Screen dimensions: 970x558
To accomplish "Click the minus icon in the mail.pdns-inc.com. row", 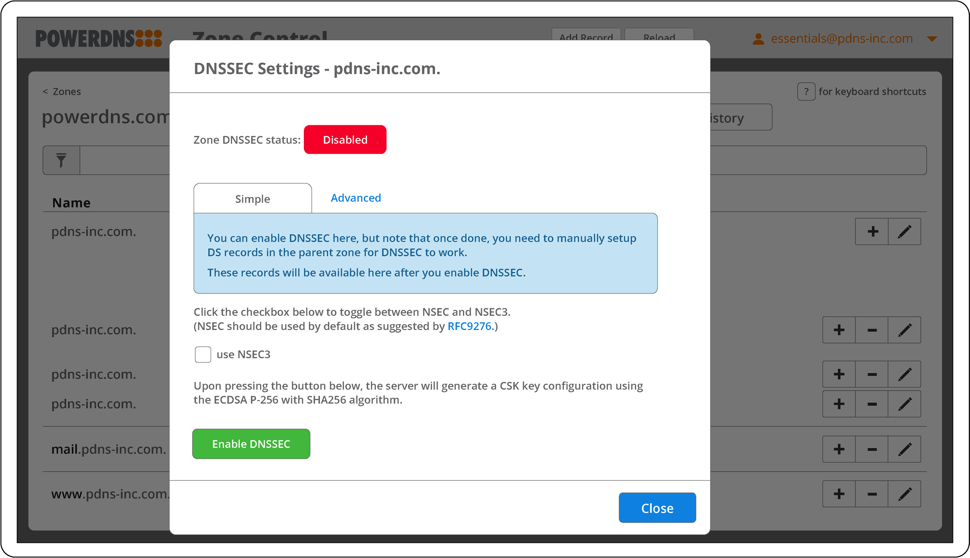I will pos(872,449).
